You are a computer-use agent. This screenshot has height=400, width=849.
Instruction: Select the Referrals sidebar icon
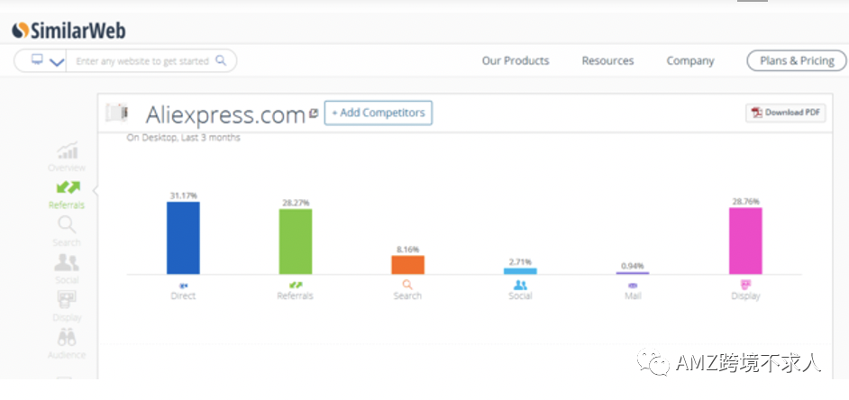click(x=67, y=194)
